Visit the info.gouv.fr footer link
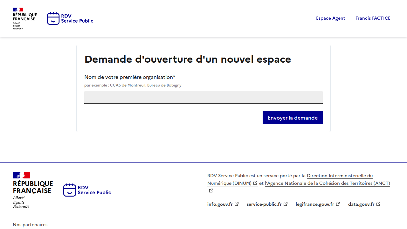 220,204
